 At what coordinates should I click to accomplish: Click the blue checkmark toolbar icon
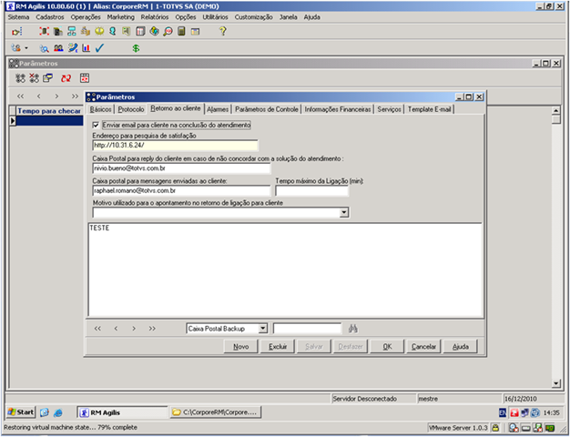[x=99, y=48]
